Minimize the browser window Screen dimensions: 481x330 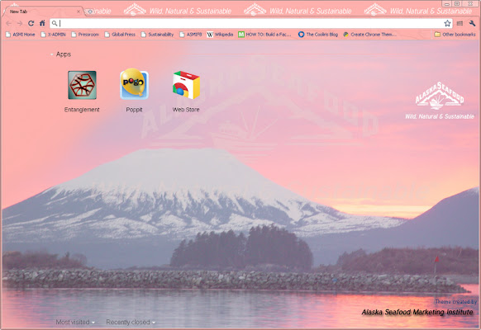(x=447, y=4)
